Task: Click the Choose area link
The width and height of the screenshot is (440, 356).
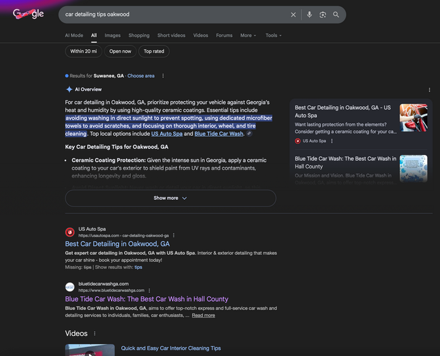Action: 141,76
